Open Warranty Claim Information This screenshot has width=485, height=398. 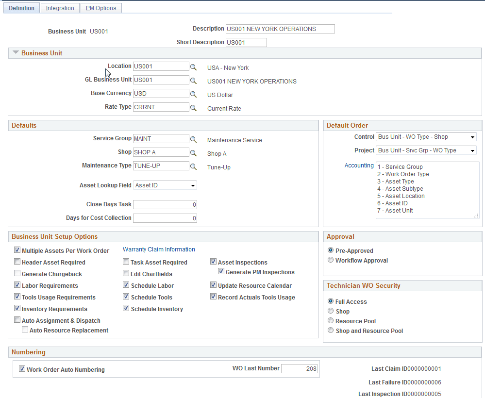pyautogui.click(x=159, y=249)
